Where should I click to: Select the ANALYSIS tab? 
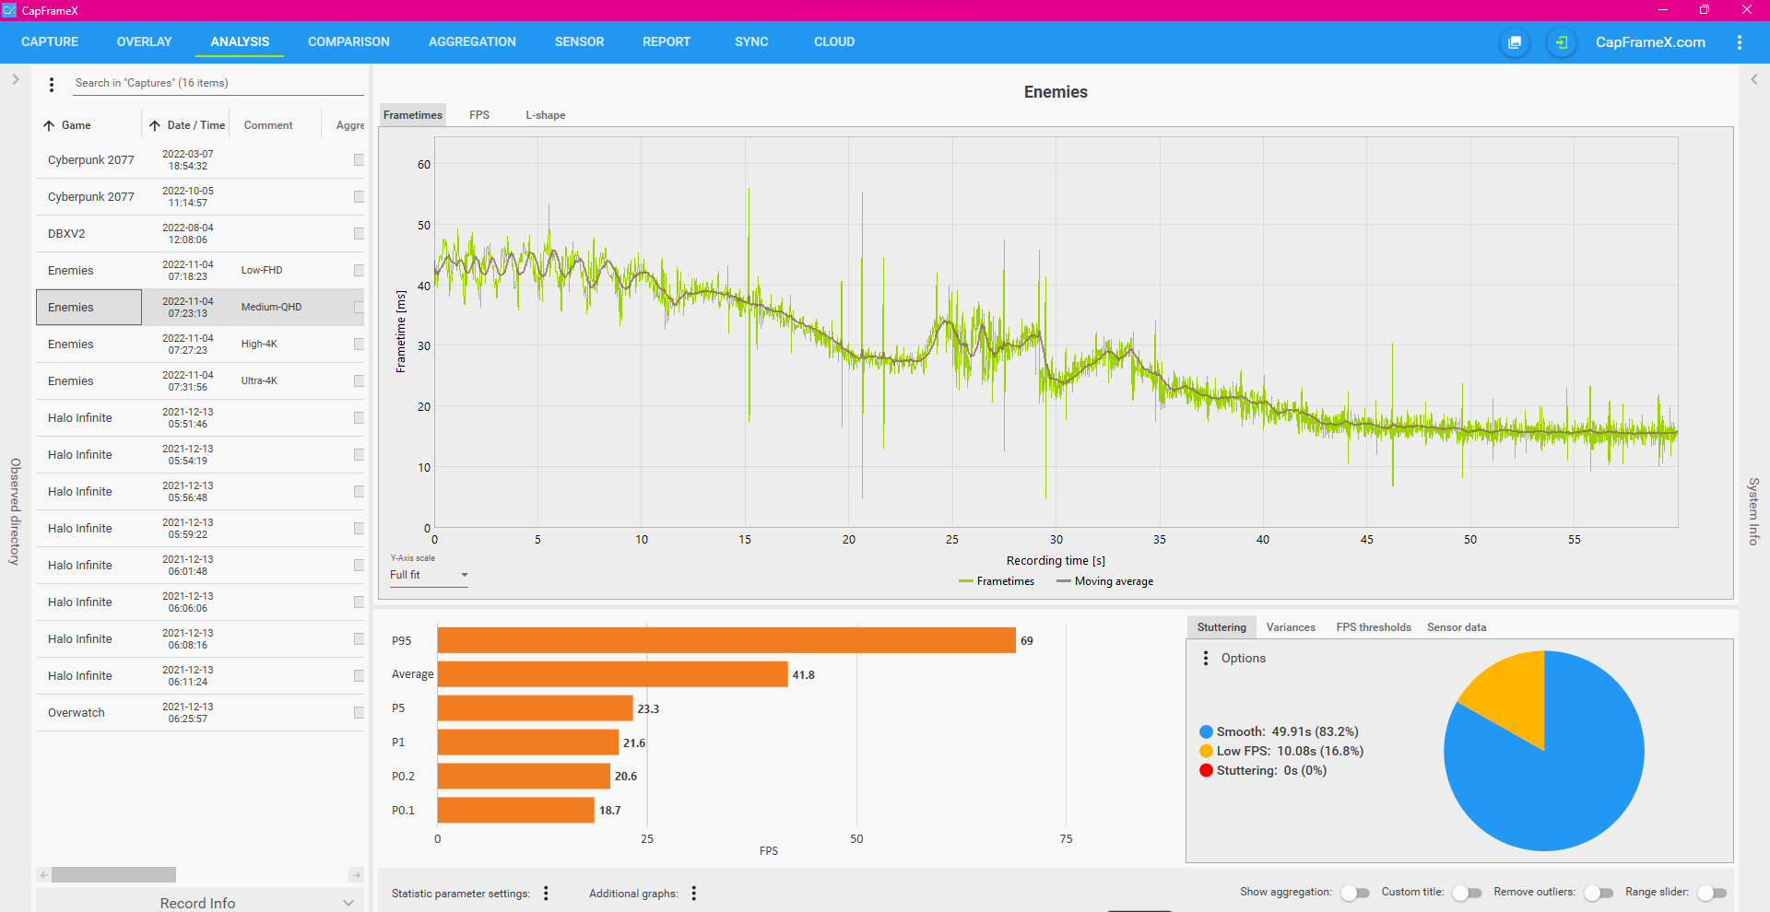[240, 42]
